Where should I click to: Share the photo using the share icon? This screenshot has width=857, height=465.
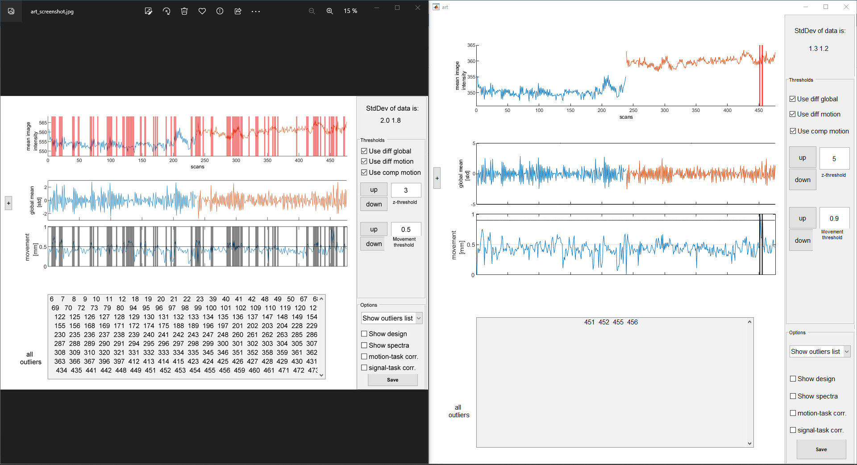pos(238,11)
